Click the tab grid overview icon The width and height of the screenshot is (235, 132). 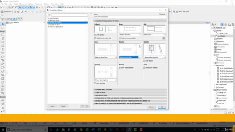(7, 23)
